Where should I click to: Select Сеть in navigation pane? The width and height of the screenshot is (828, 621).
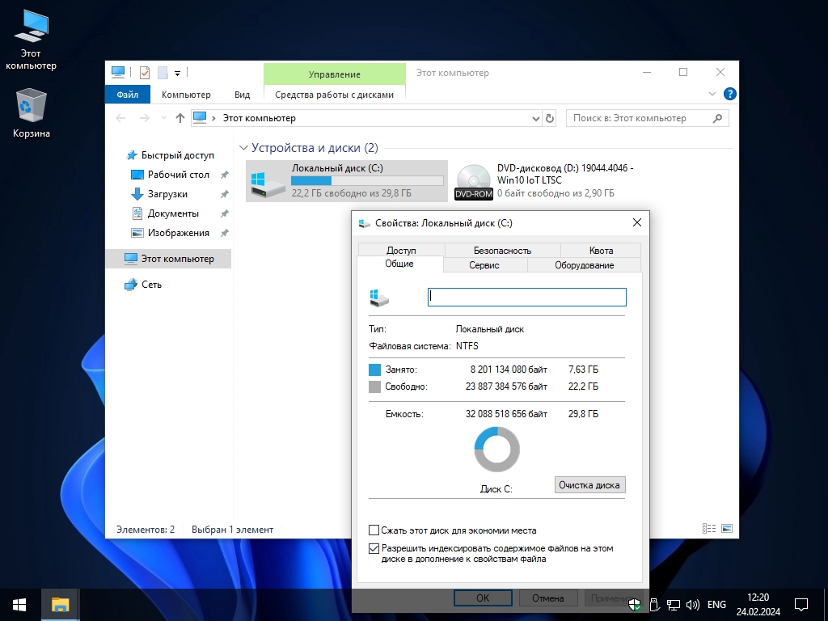(x=151, y=285)
